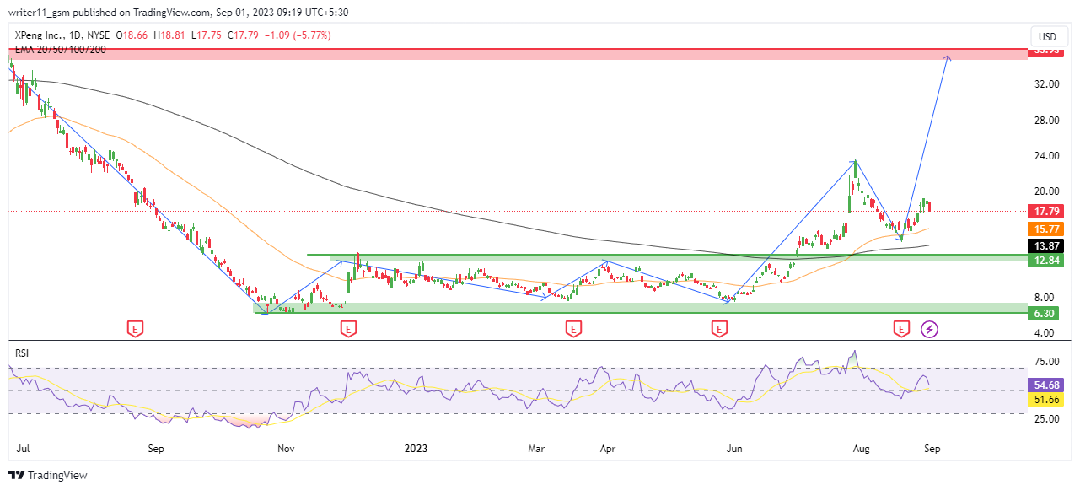1080x490 pixels.
Task: Select the XPeng Inc. symbol title
Action: click(40, 35)
